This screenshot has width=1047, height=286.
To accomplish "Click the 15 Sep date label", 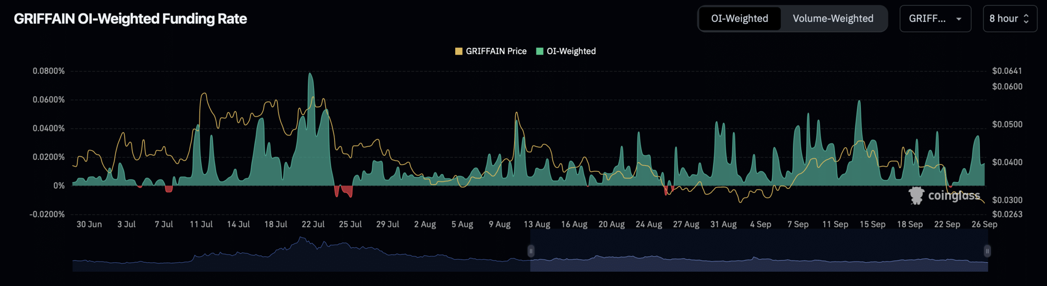I will tap(872, 224).
